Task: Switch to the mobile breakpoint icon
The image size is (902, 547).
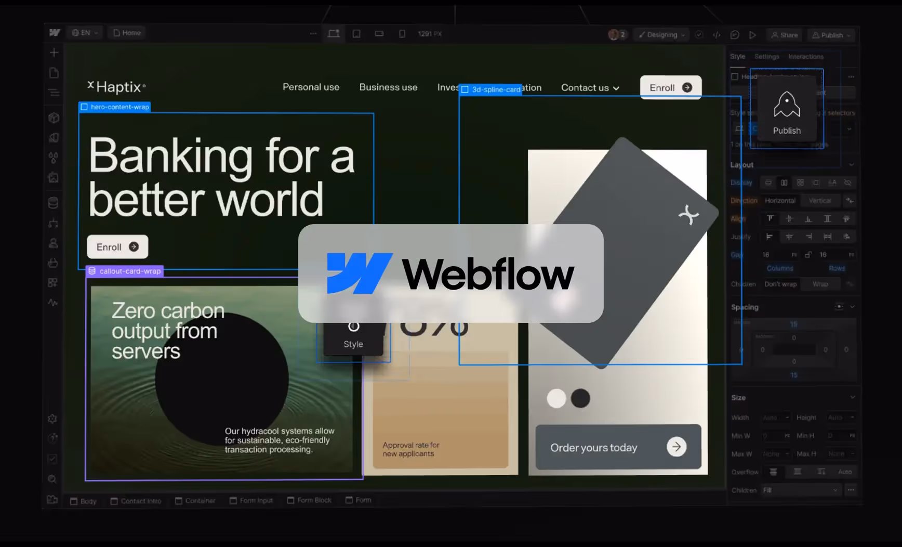Action: tap(402, 33)
